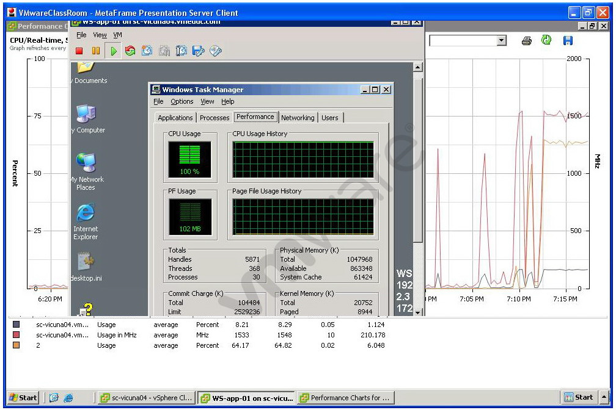Click the Suspend (pause) icon in VM console

pos(96,51)
